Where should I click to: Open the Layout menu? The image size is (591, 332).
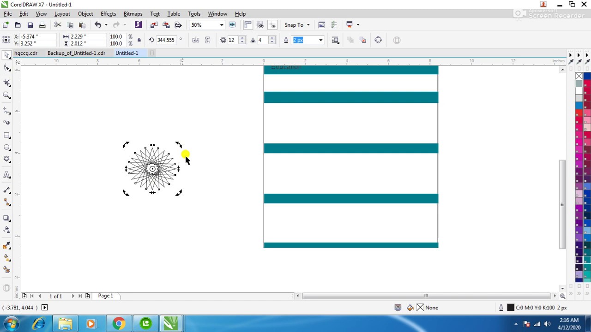point(62,14)
